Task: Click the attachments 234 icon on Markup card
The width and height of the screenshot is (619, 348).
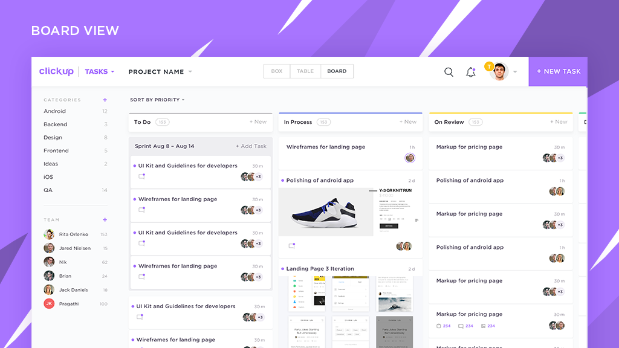Action: coord(483,326)
